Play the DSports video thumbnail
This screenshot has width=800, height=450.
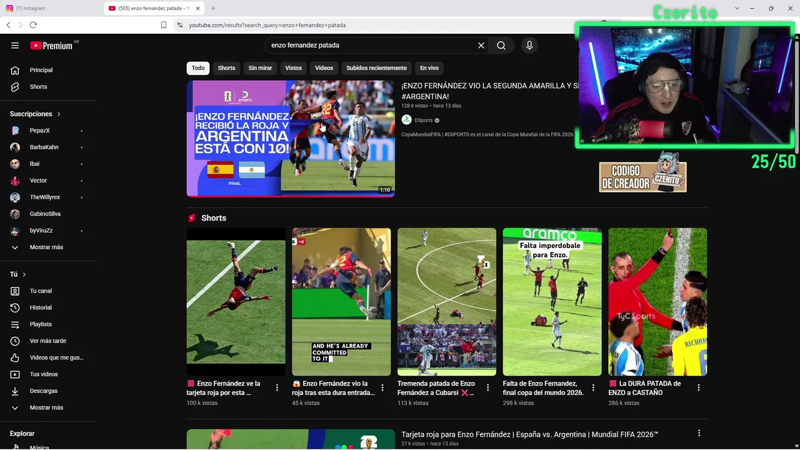pos(291,139)
